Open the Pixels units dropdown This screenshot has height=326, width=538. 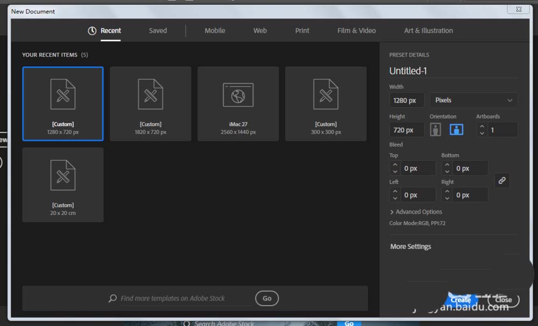click(473, 100)
